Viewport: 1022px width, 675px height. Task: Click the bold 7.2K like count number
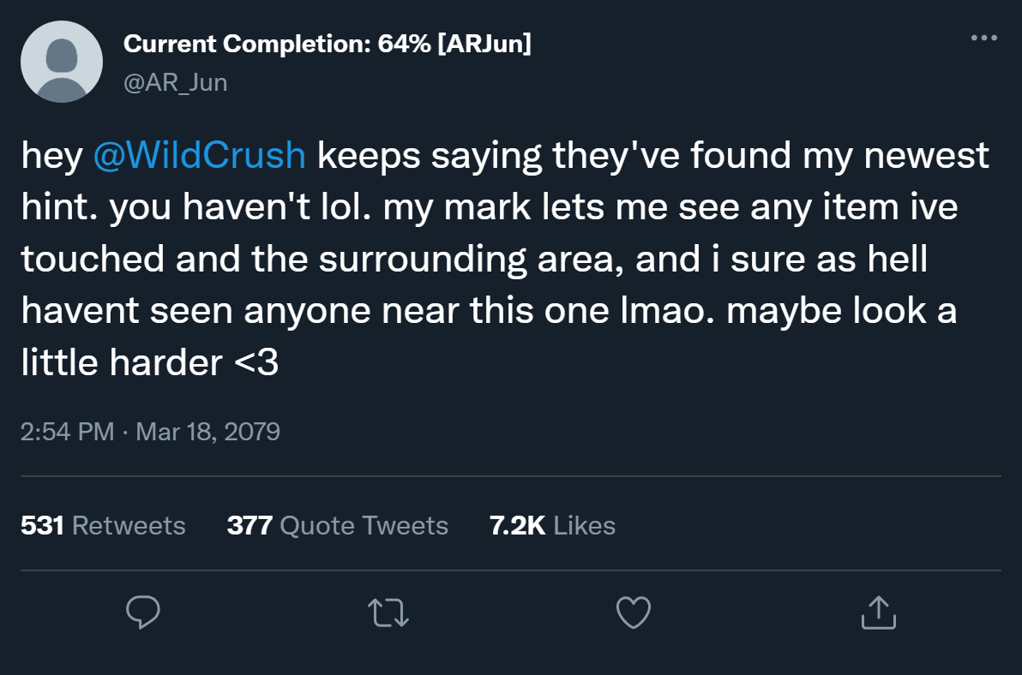click(x=517, y=525)
